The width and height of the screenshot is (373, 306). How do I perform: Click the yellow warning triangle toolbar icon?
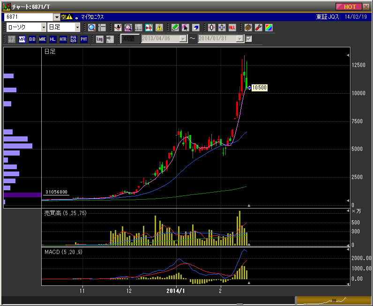point(159,28)
